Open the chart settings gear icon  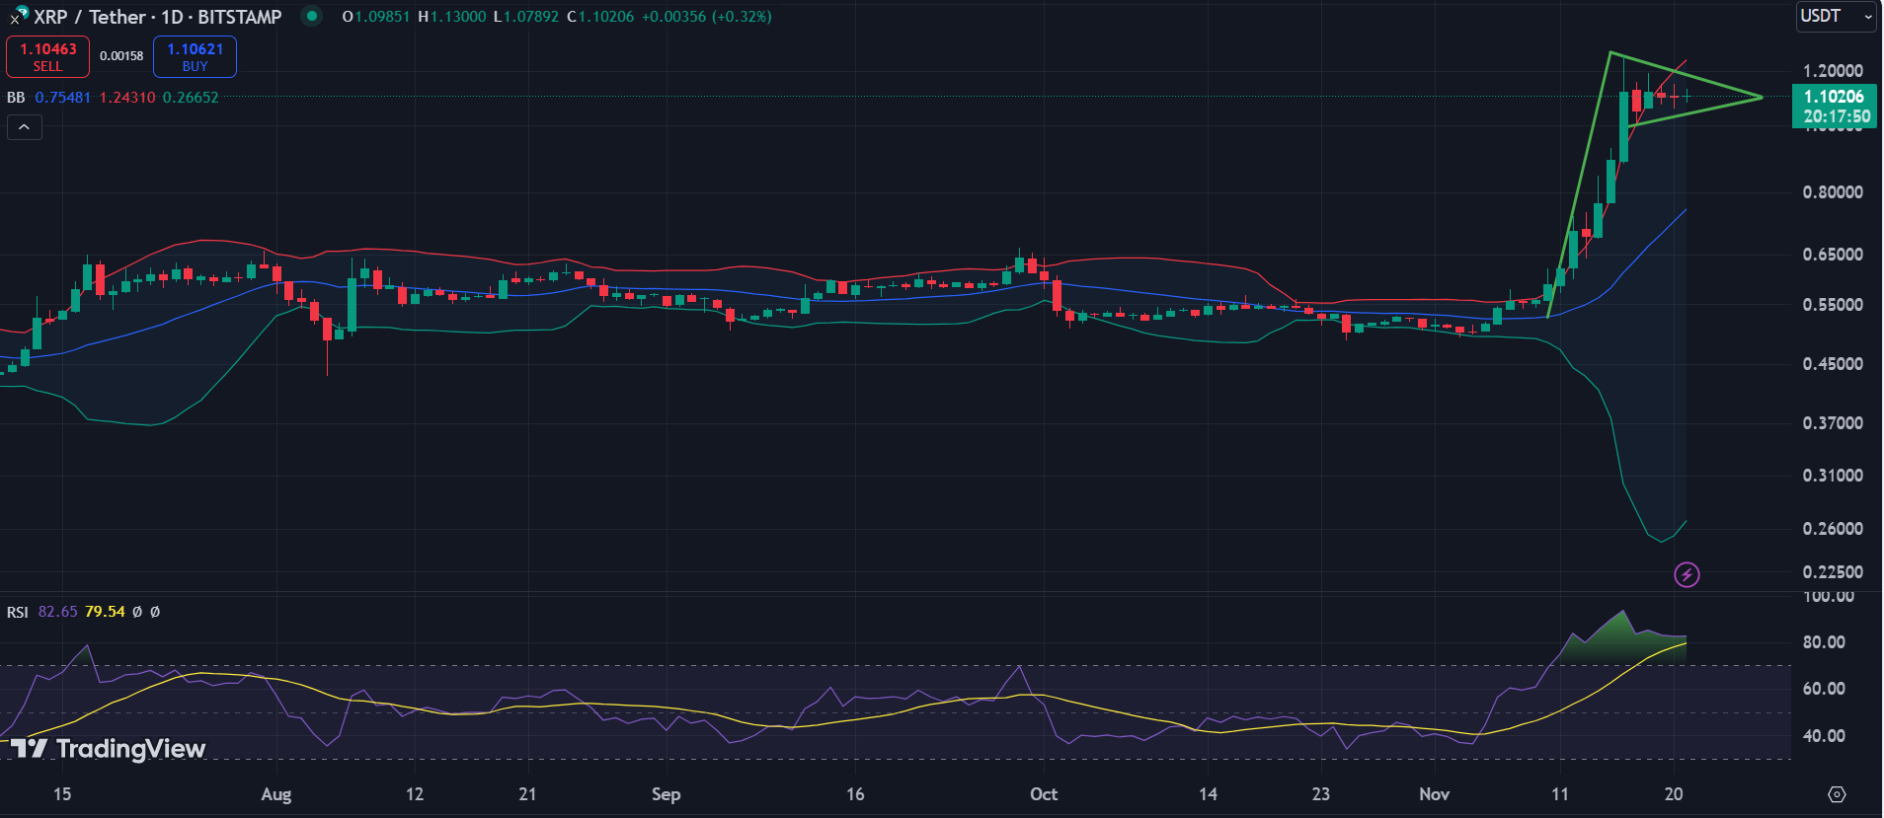[x=1837, y=794]
